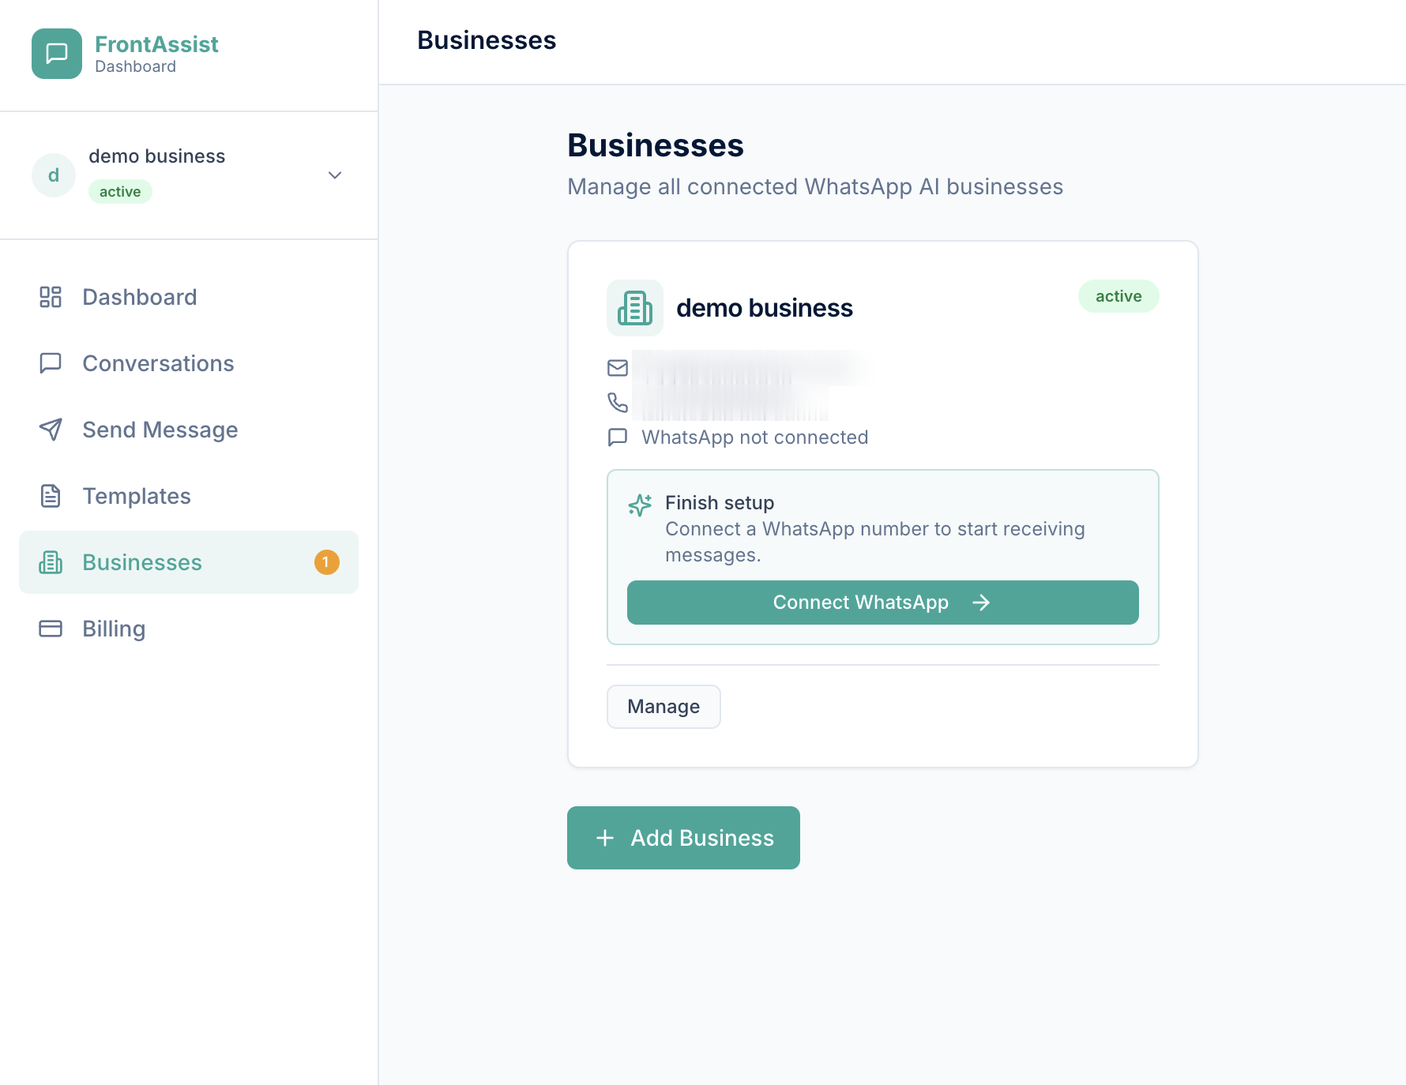Navigate to Templates
This screenshot has height=1085, width=1406.
coord(189,496)
